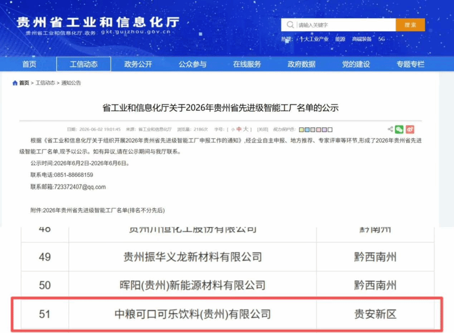This screenshot has height=333, width=454.
Task: Click the breadcrumb home icon
Action: click(x=15, y=83)
